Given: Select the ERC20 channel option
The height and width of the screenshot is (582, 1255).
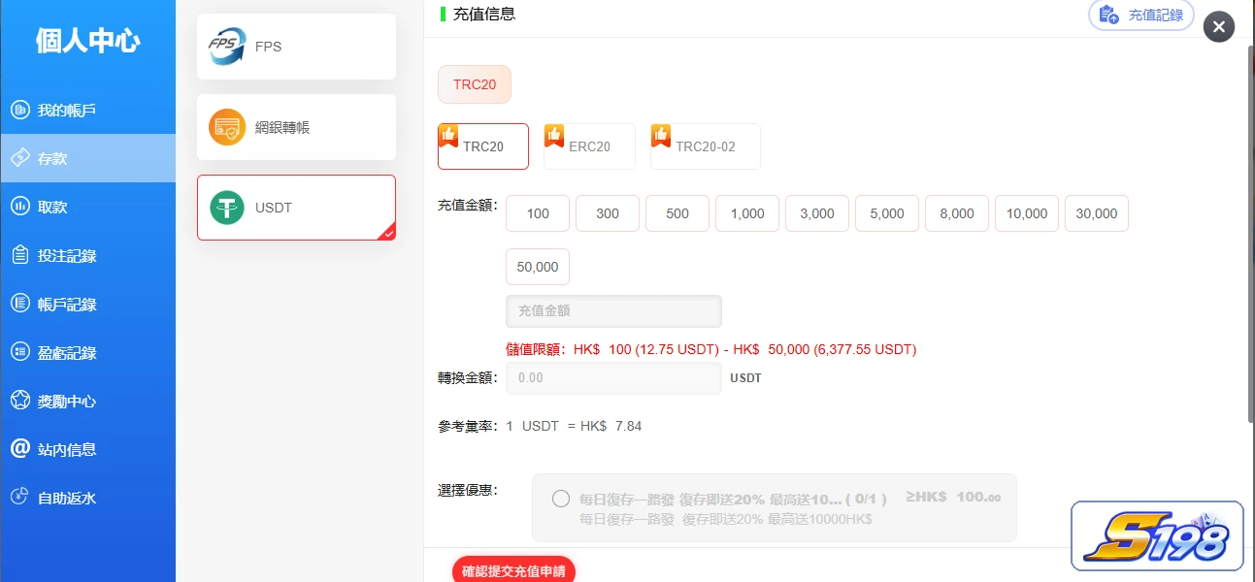Looking at the screenshot, I should [x=589, y=146].
